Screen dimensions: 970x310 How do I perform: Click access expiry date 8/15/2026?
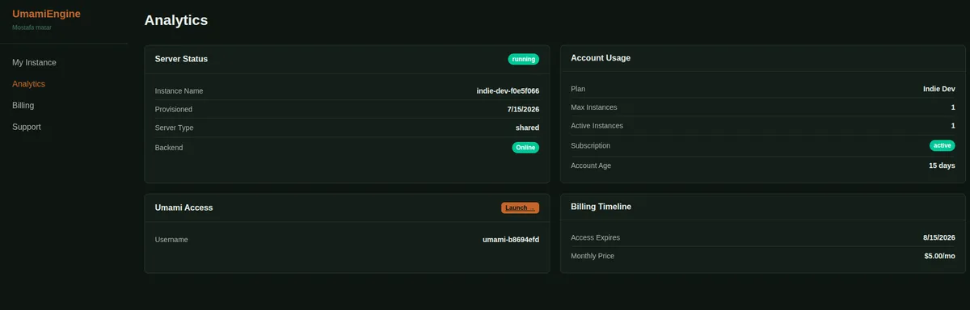[939, 238]
